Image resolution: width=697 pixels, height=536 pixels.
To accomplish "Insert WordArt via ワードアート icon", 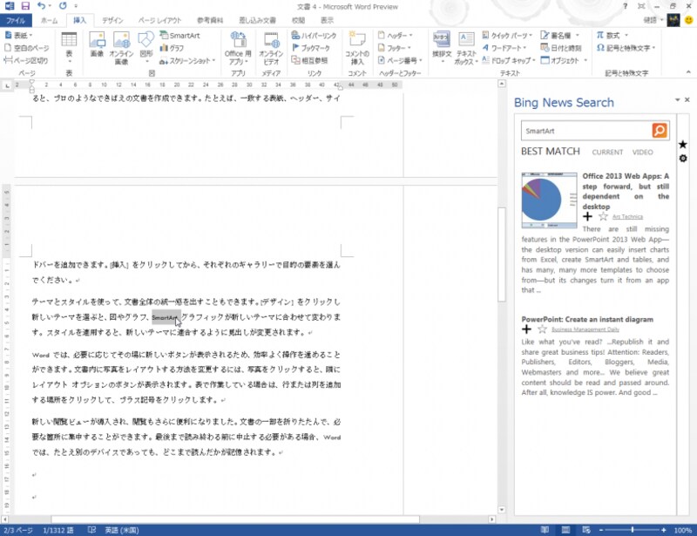I will (x=505, y=46).
